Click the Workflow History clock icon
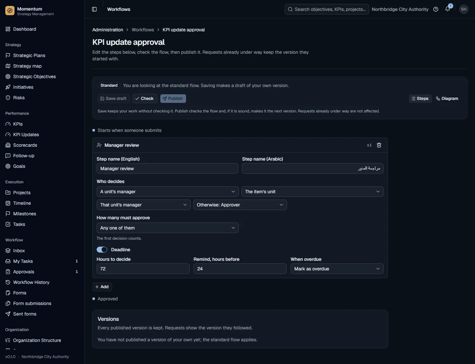The height and width of the screenshot is (364, 475). point(8,282)
